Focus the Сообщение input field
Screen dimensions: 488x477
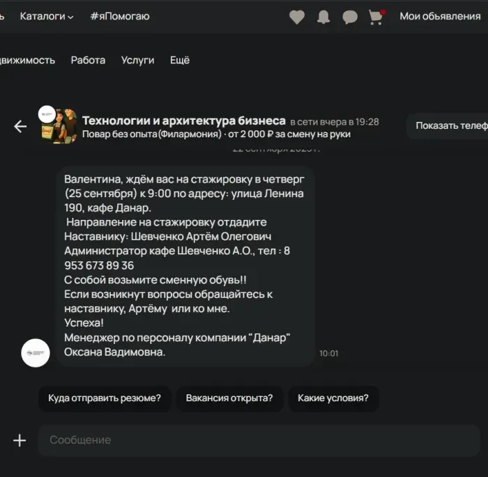tap(258, 440)
